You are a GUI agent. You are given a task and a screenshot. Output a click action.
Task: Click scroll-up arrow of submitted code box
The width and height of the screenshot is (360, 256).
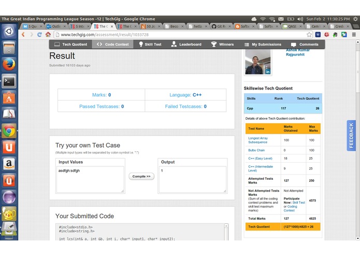click(x=226, y=226)
